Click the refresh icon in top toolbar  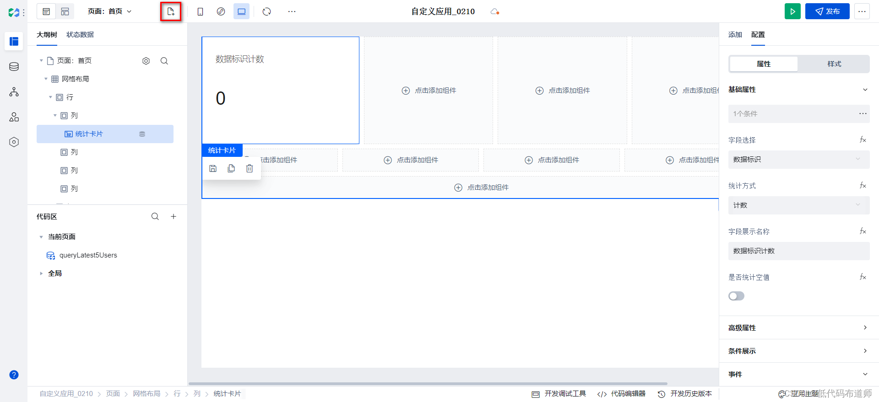tap(267, 11)
